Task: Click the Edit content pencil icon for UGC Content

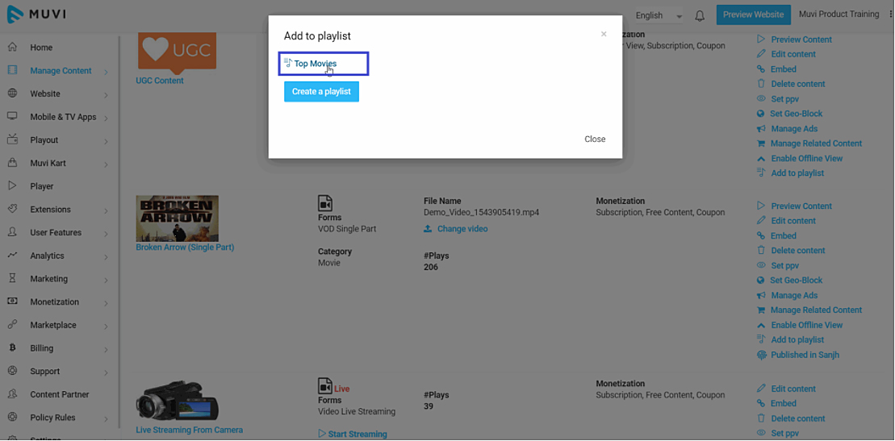Action: coord(761,54)
